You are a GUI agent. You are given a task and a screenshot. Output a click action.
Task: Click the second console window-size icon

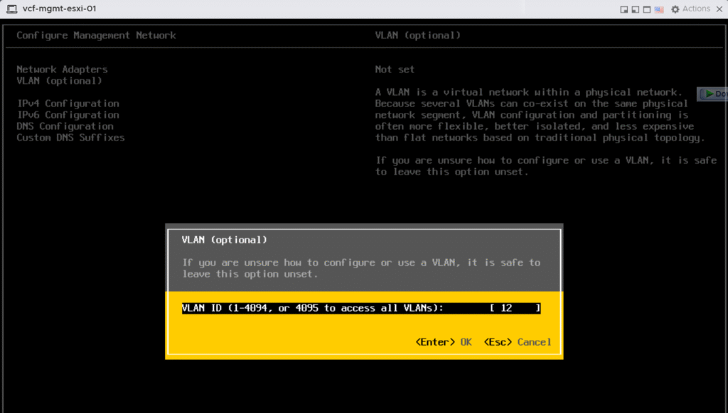tap(636, 9)
